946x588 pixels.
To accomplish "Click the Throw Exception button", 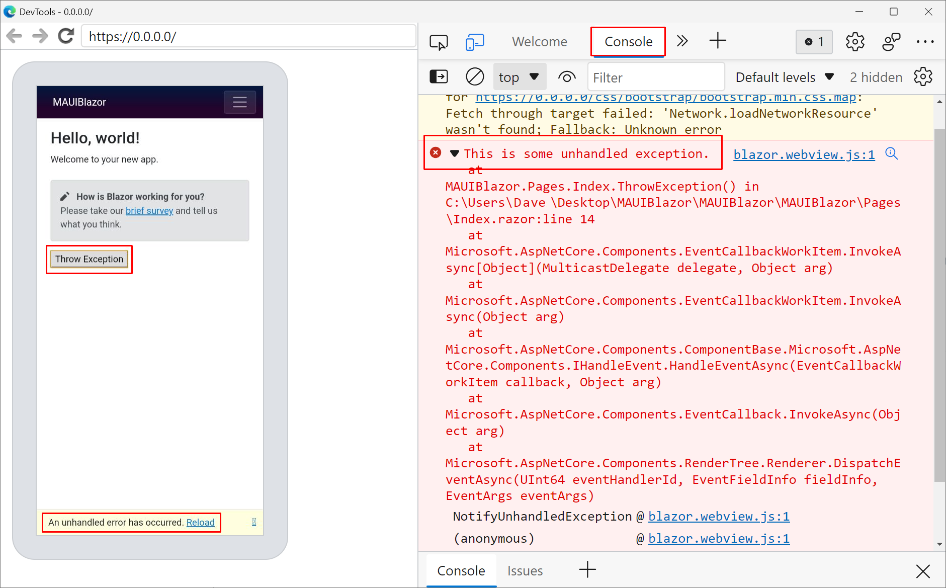I will click(x=89, y=259).
